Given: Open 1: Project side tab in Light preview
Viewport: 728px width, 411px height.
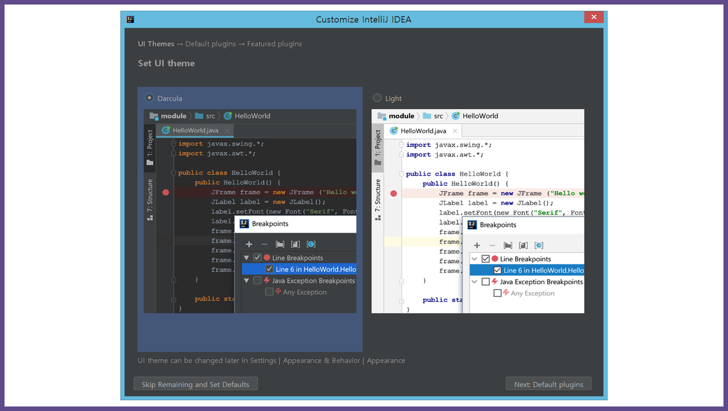Looking at the screenshot, I should click(378, 149).
